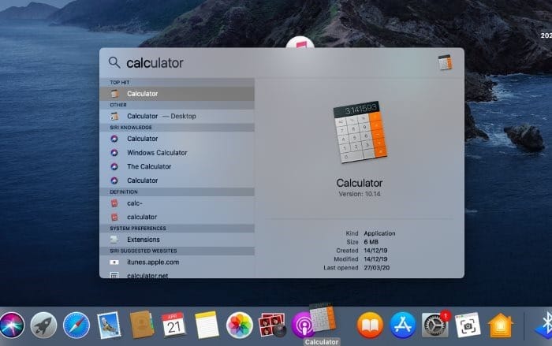
Task: Open Books orange icon in Dock
Action: pyautogui.click(x=370, y=325)
